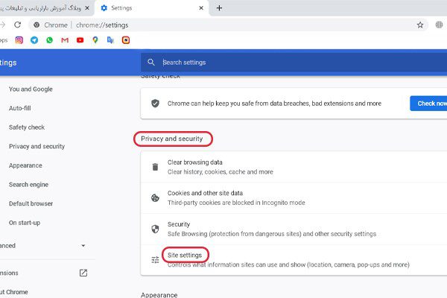Click the Security shield icon
Screen dimensions: 447x298
(x=155, y=229)
